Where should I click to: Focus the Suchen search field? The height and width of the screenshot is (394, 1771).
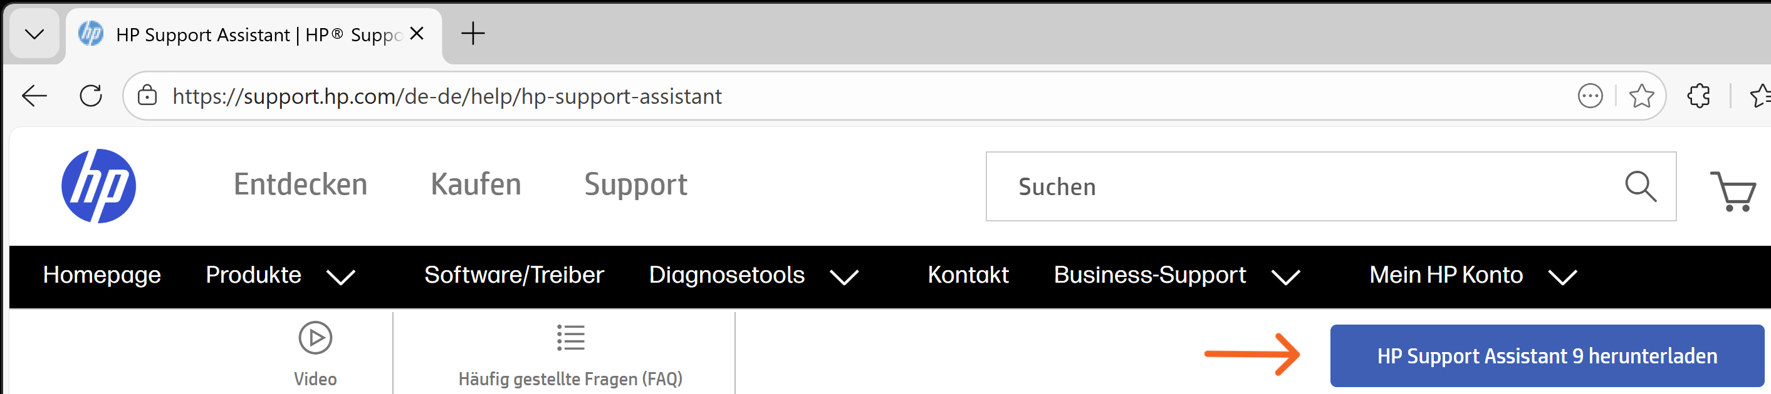[1306, 187]
